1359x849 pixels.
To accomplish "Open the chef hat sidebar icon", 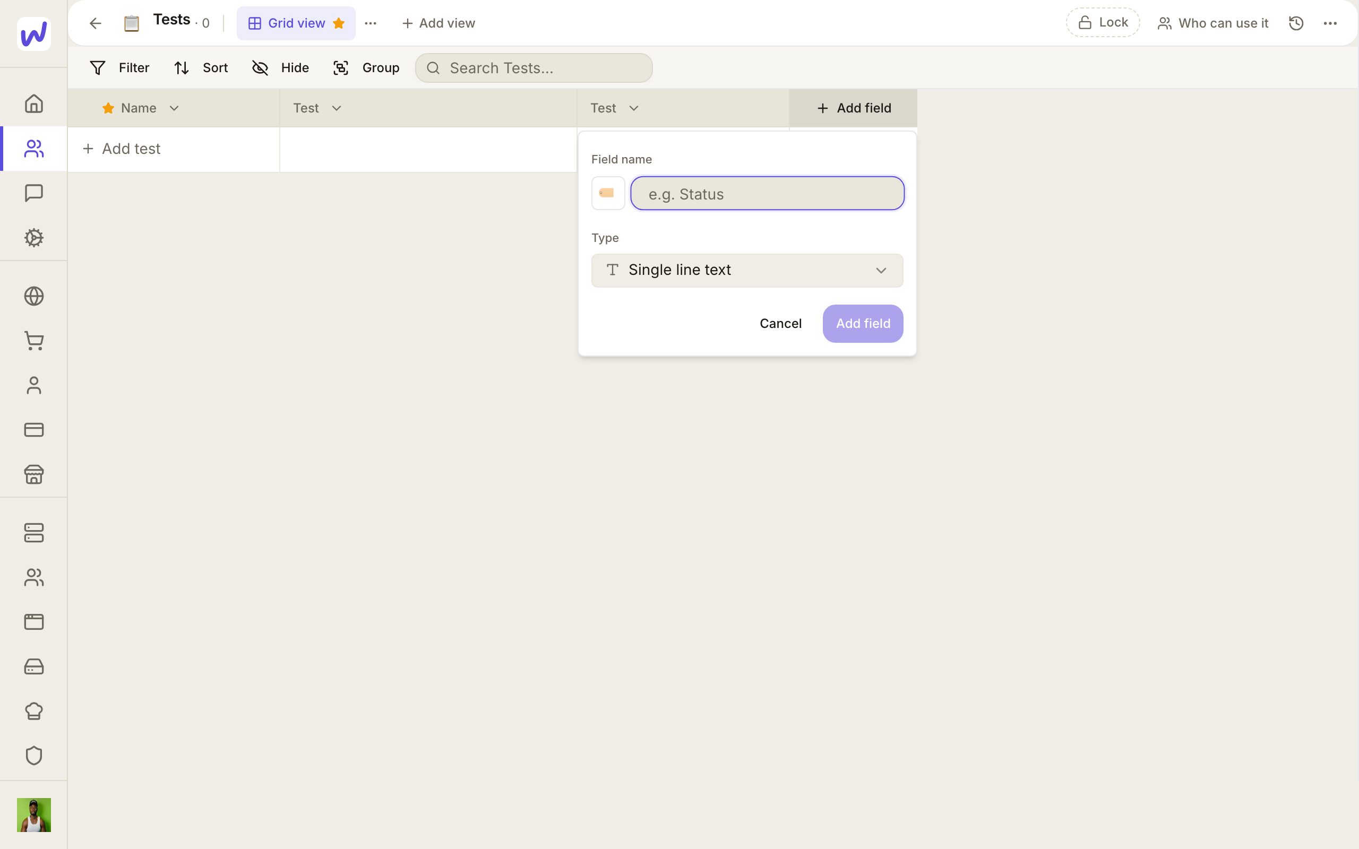I will click(33, 711).
